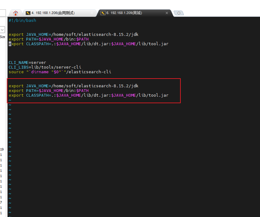Click the value 19 in left panel
260x217 pixels.
coord(2,149)
